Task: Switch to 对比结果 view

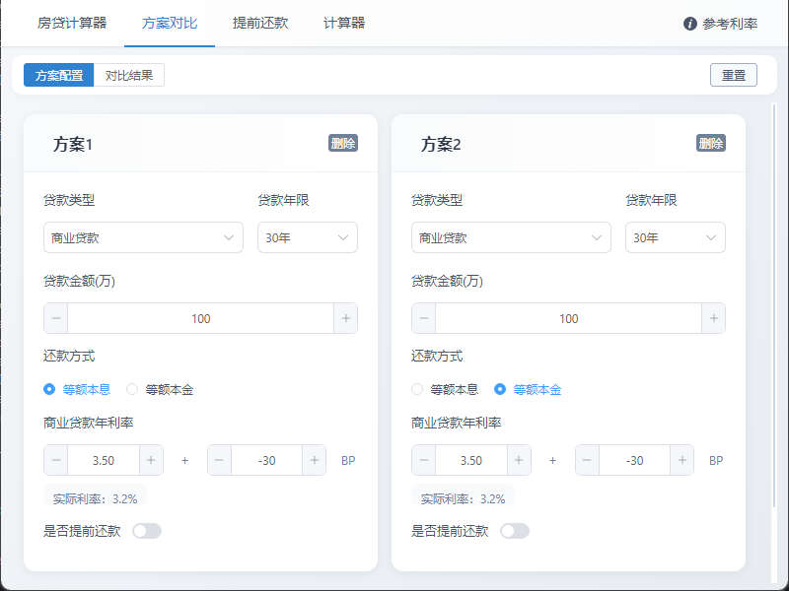Action: pos(129,75)
